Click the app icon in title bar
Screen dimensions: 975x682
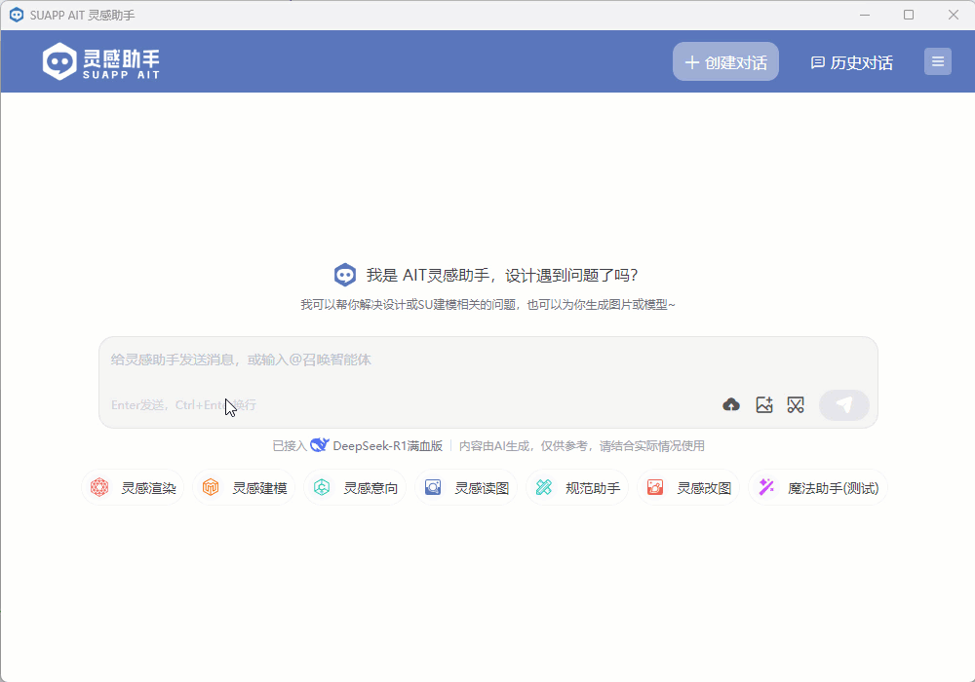pos(16,15)
